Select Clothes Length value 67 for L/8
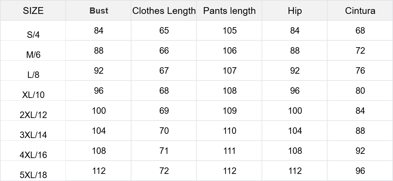The image size is (393, 181). click(x=164, y=71)
